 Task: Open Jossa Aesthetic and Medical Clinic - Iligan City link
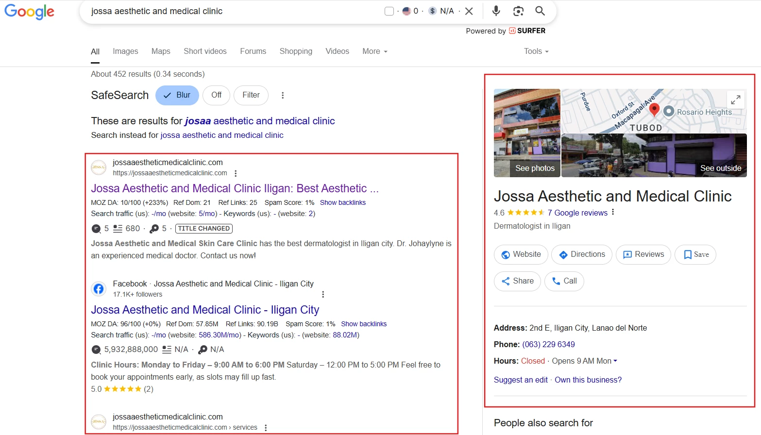205,310
